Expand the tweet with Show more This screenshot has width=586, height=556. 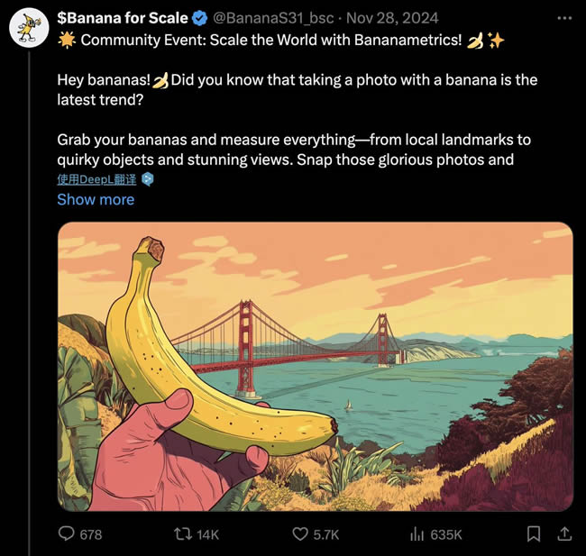tap(96, 199)
